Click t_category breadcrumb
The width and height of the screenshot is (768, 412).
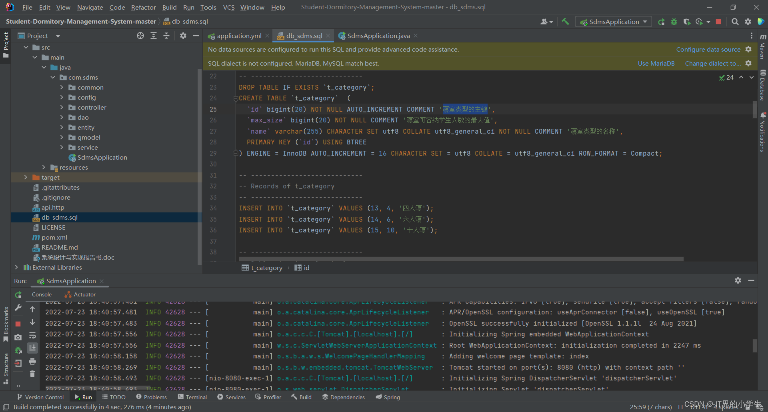[262, 268]
